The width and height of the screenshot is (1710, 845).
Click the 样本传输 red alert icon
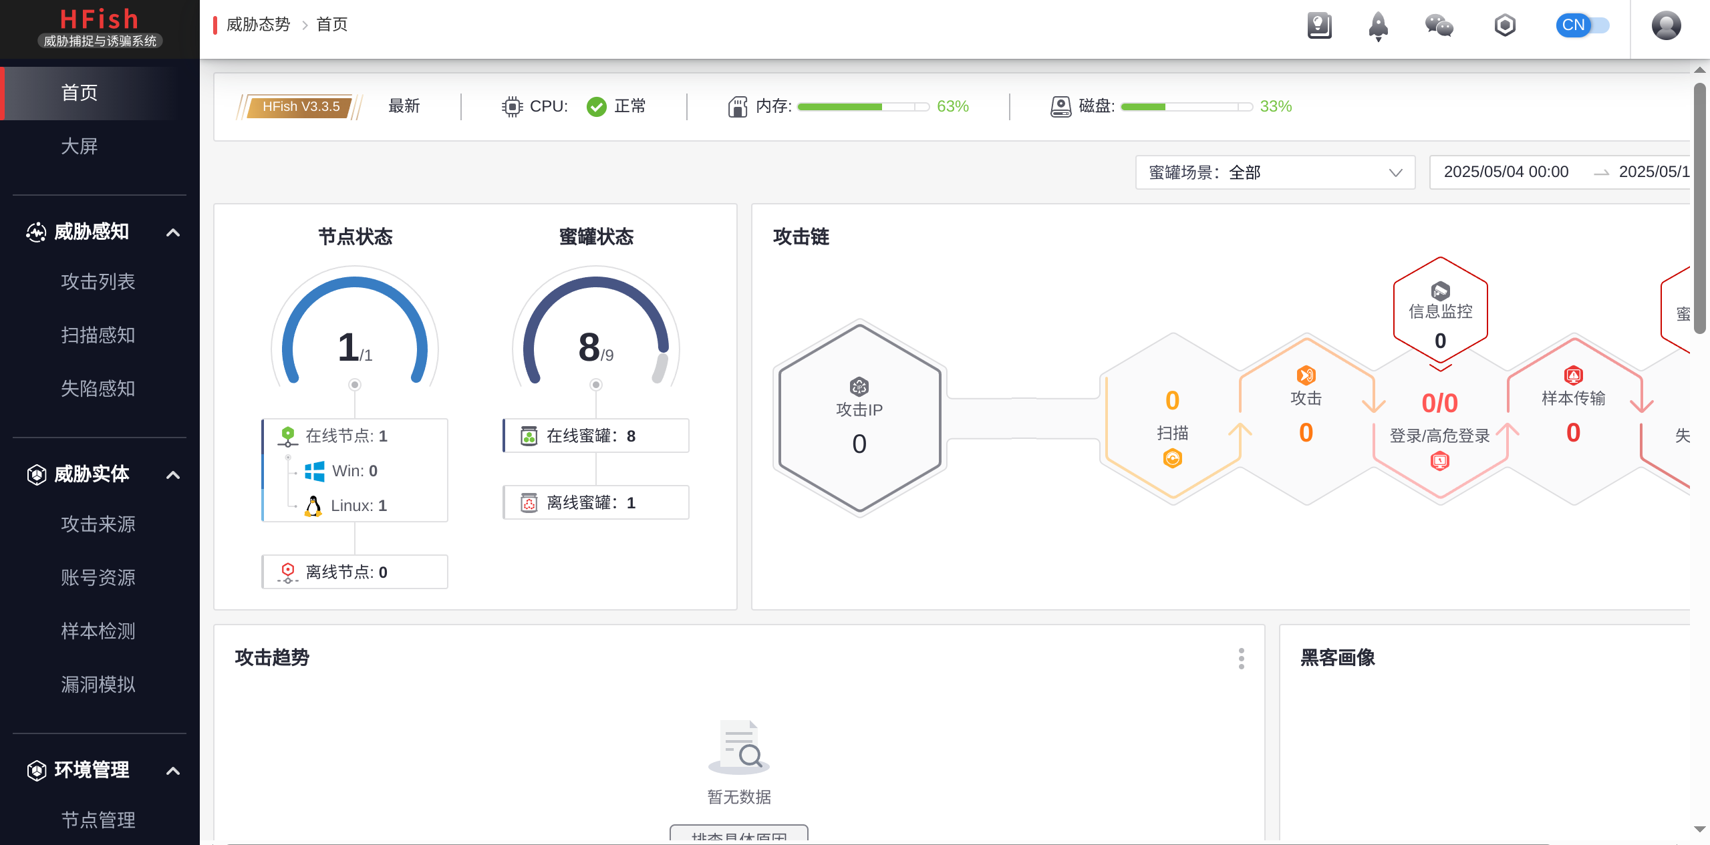click(1573, 375)
